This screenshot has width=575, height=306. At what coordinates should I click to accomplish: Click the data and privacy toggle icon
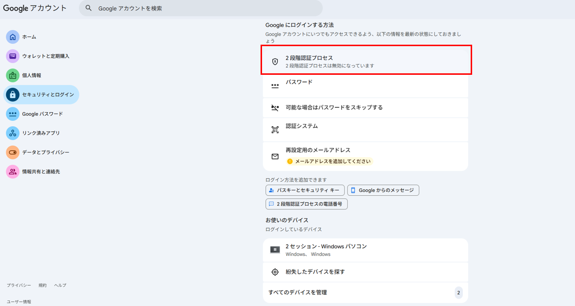(x=13, y=152)
